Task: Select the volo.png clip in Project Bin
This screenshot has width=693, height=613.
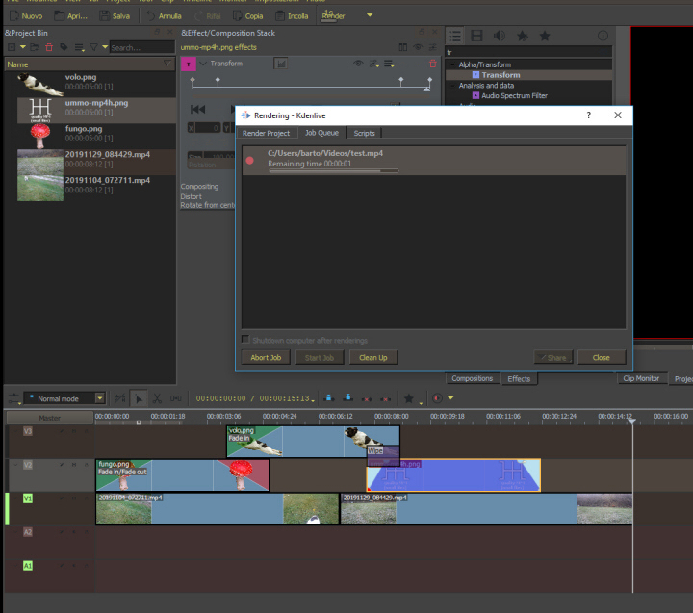Action: pos(96,84)
